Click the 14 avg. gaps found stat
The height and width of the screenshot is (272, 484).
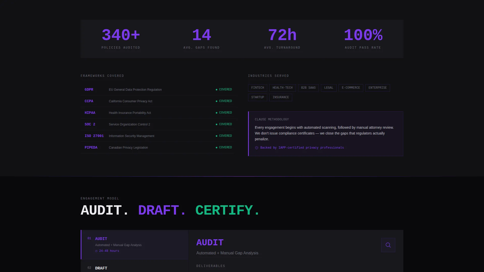tap(201, 39)
